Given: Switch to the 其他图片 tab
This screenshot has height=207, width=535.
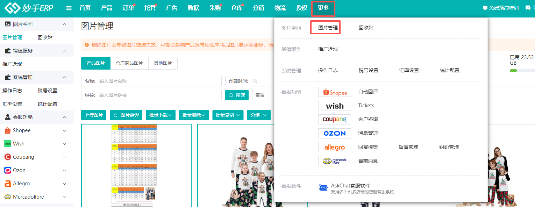Looking at the screenshot, I should [163, 63].
